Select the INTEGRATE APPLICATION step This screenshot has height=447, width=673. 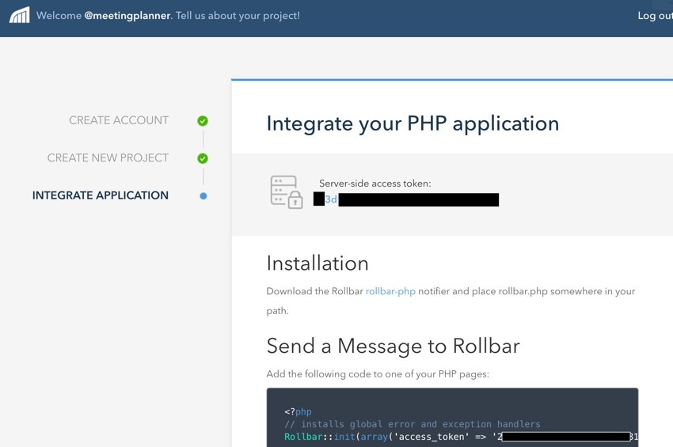[x=101, y=195]
